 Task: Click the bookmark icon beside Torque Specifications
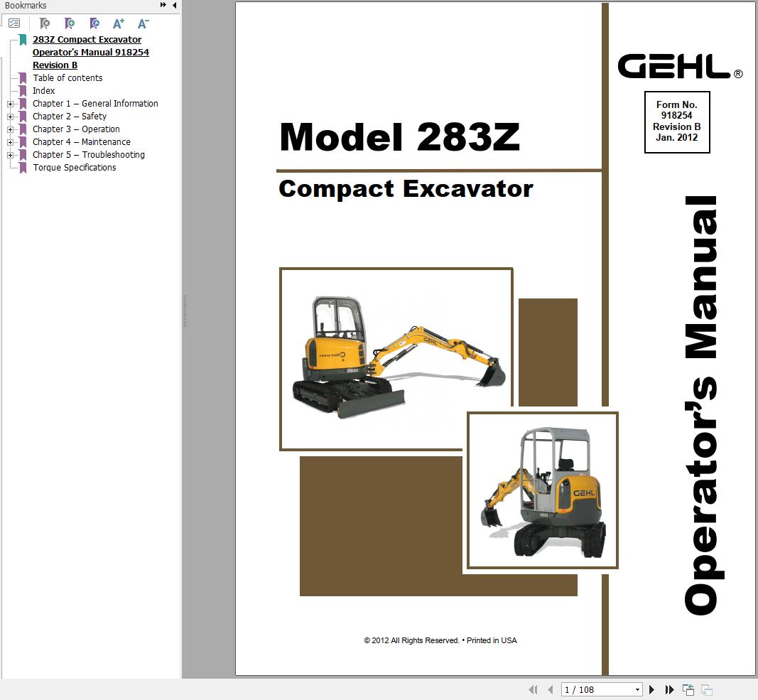tap(23, 168)
